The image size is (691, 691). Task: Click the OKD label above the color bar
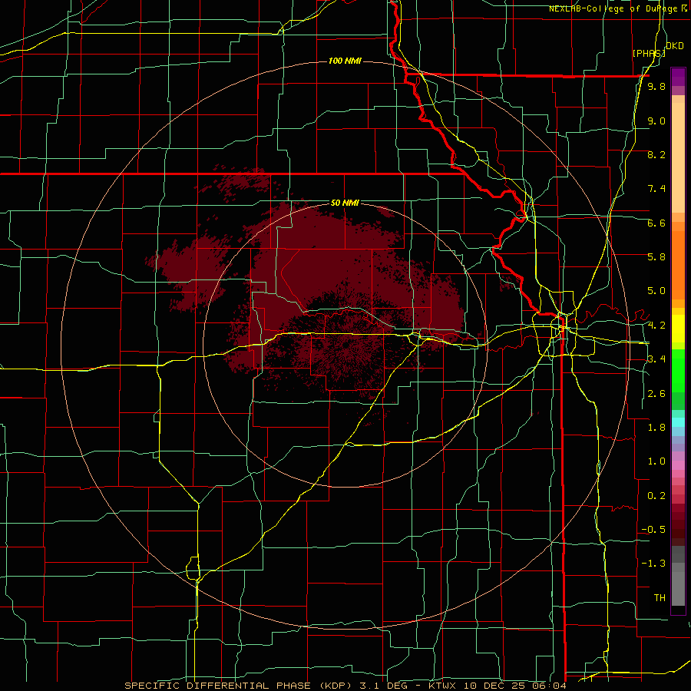coord(675,46)
